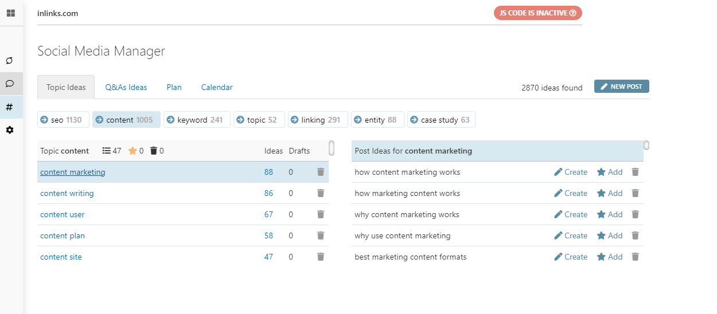717x314 pixels.
Task: Expand the seo topic group
Action: pyautogui.click(x=63, y=120)
